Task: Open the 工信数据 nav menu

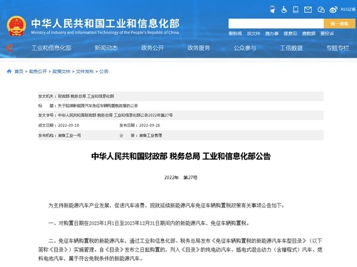Action: (292, 48)
